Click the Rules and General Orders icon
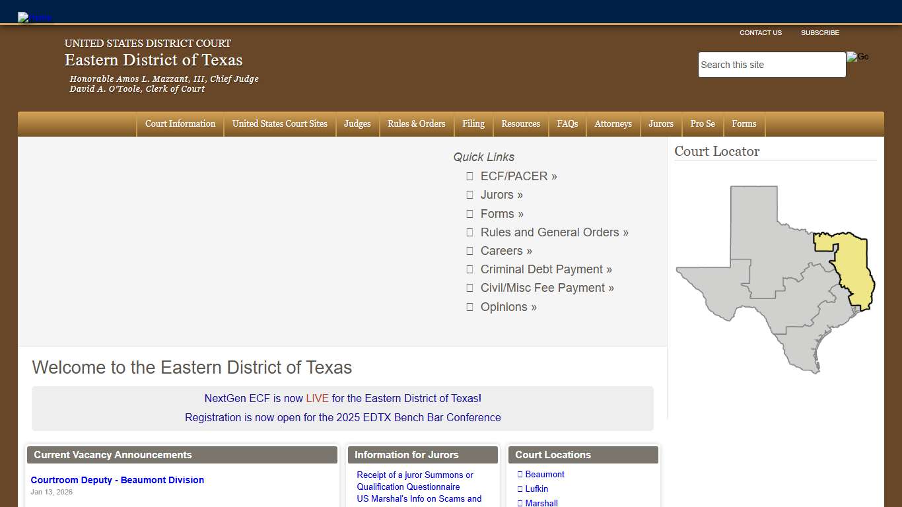This screenshot has width=902, height=507. [x=469, y=232]
